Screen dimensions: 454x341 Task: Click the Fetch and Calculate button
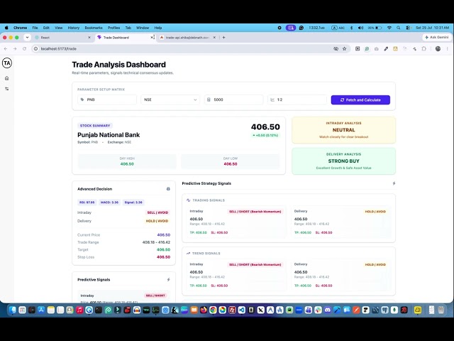coord(360,99)
